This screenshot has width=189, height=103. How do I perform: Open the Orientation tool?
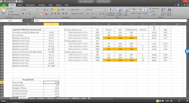click(x=63, y=9)
